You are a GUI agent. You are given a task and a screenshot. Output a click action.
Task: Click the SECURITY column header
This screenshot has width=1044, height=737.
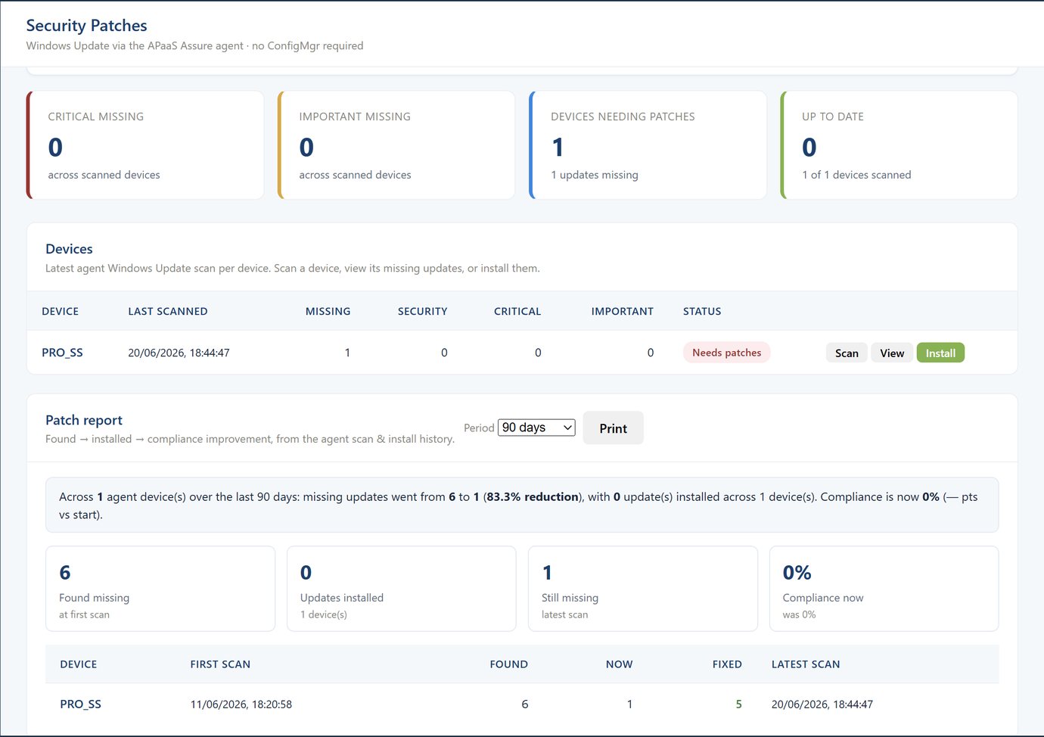(x=422, y=311)
